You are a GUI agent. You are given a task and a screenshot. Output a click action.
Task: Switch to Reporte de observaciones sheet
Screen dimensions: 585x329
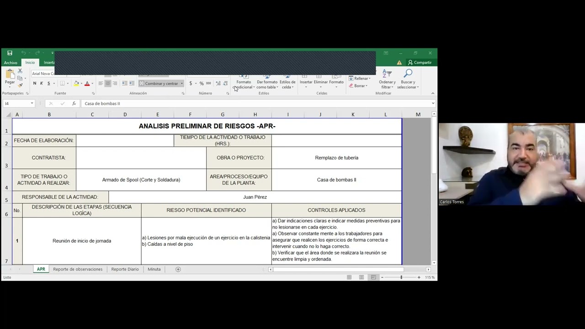tap(78, 269)
